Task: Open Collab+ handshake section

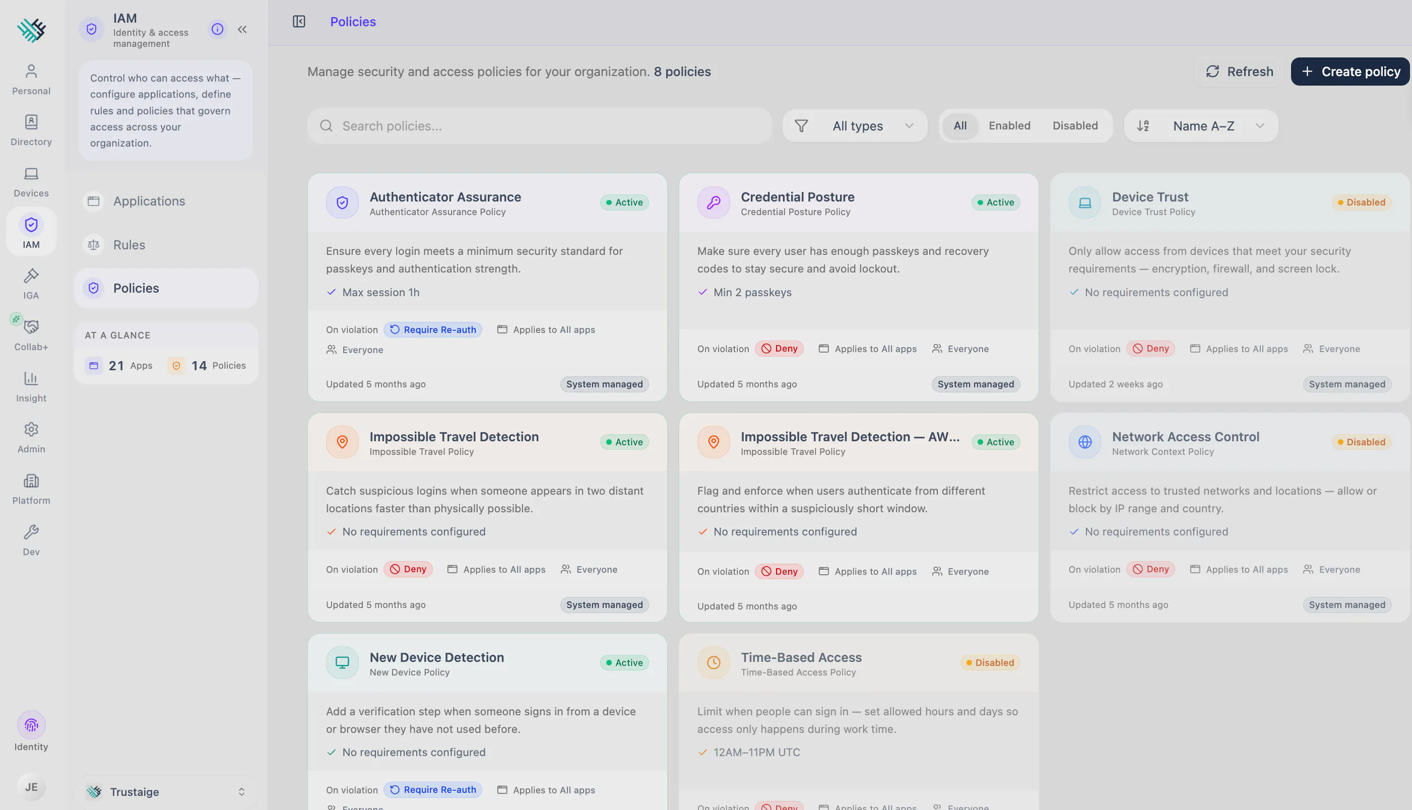Action: coord(31,335)
